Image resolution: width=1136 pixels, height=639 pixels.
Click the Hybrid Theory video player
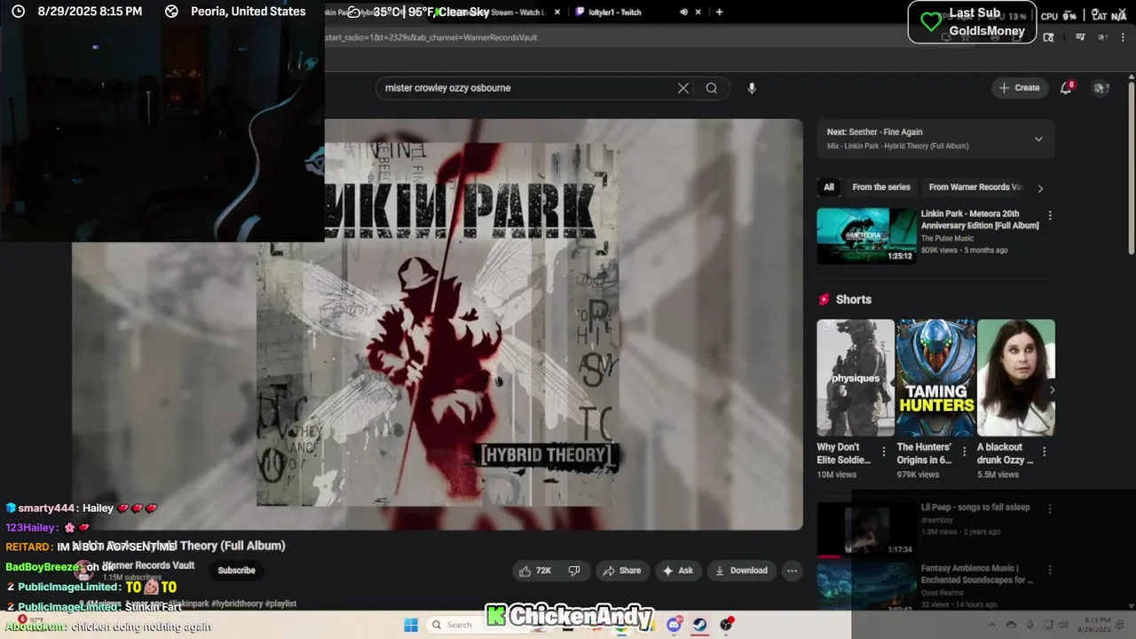point(438,324)
